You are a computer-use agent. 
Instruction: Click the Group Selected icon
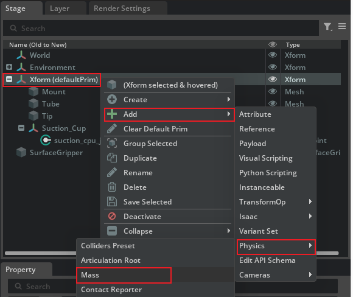point(112,143)
